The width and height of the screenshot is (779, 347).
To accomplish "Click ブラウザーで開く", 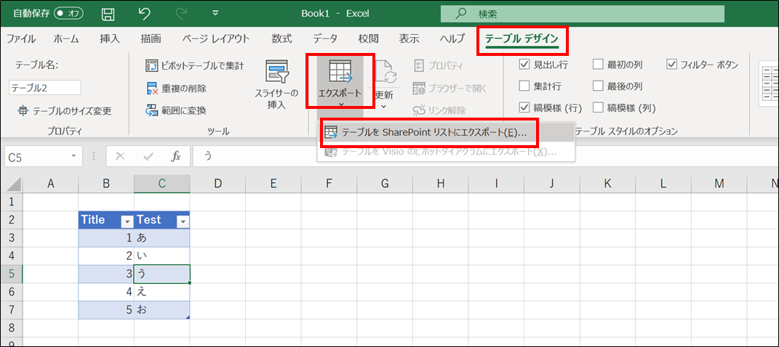I will (x=450, y=89).
